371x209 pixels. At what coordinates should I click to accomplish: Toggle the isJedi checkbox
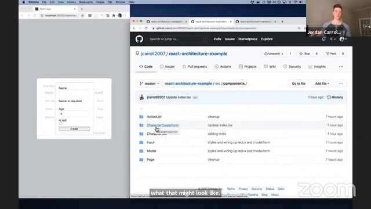coord(61,124)
